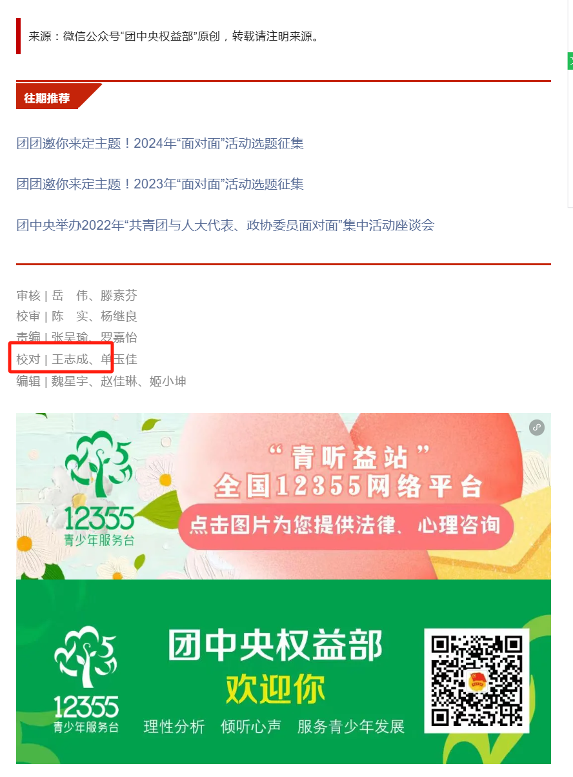The height and width of the screenshot is (777, 573).
Task: Click the 来源：微信公众号 source note
Action: click(x=174, y=36)
